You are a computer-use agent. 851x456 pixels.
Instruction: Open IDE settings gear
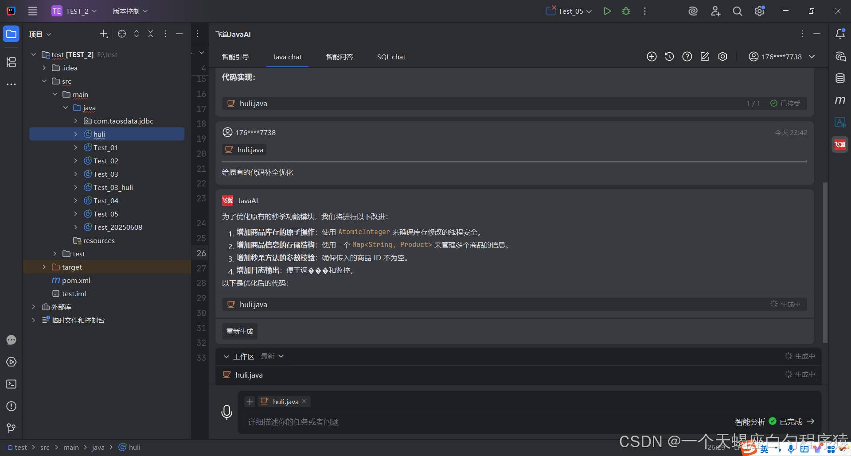(760, 11)
